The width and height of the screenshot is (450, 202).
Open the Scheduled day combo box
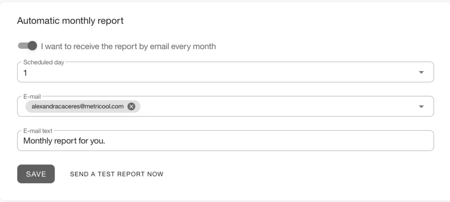[x=225, y=72]
